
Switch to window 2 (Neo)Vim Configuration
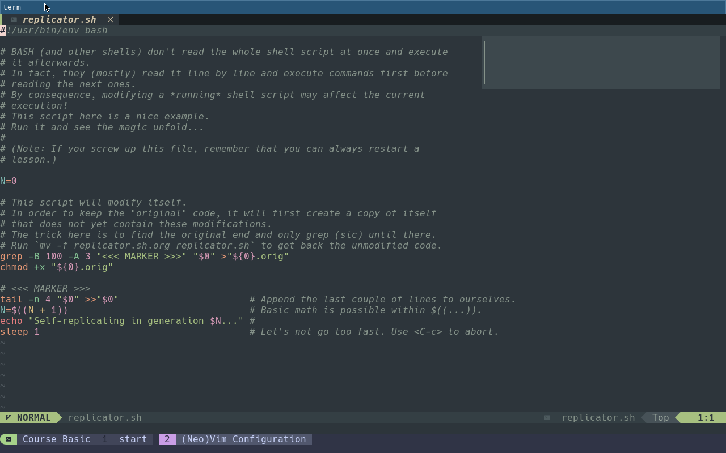[x=235, y=439]
